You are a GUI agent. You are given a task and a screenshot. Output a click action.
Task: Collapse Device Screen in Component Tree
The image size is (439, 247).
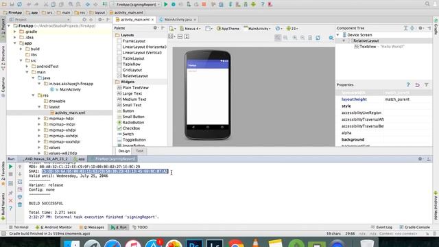tap(338, 35)
